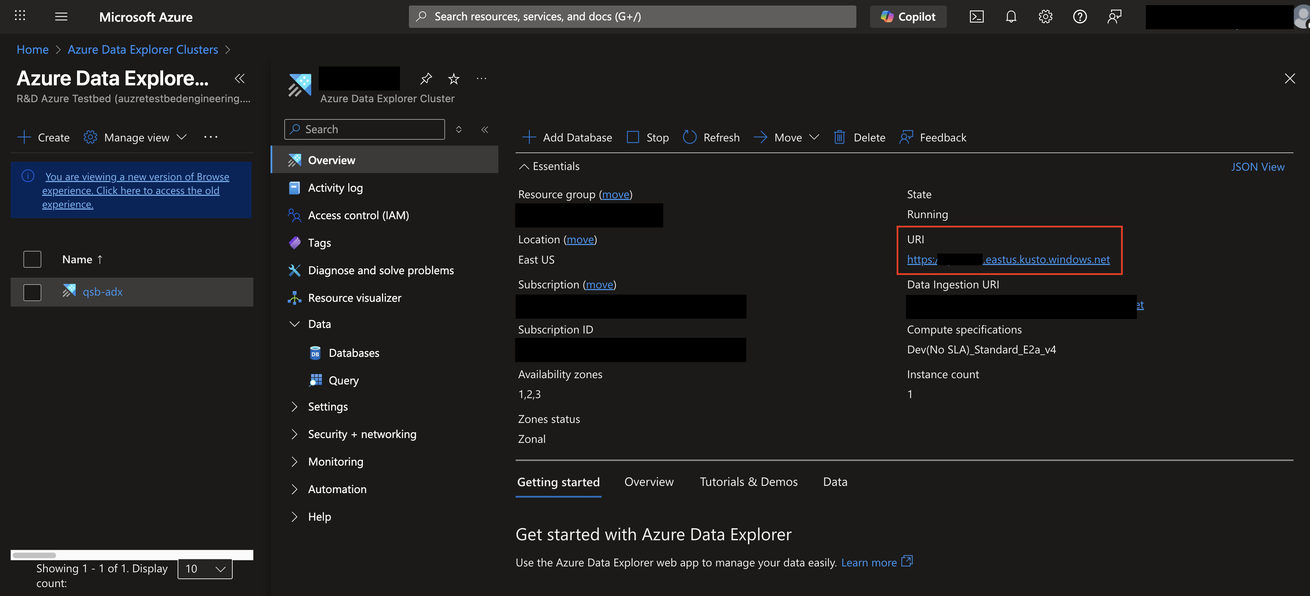This screenshot has width=1310, height=596.
Task: Collapse the cluster list pane with double chevron
Action: 240,78
